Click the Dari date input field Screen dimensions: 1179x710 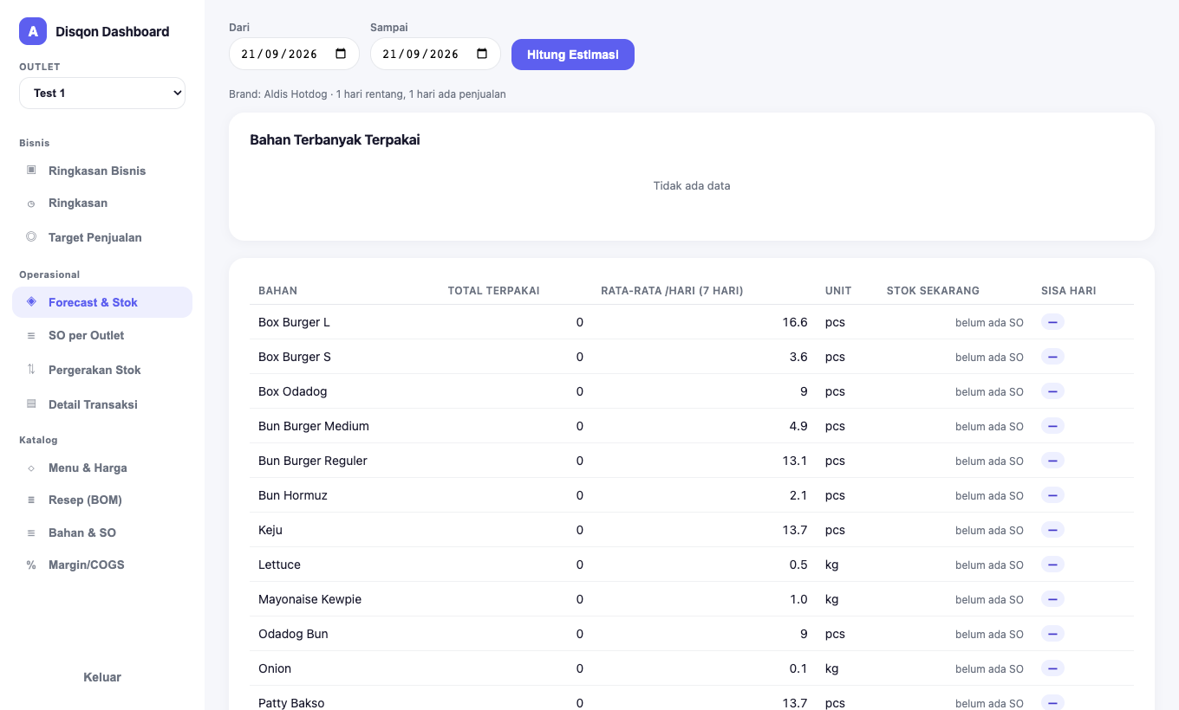(x=294, y=54)
